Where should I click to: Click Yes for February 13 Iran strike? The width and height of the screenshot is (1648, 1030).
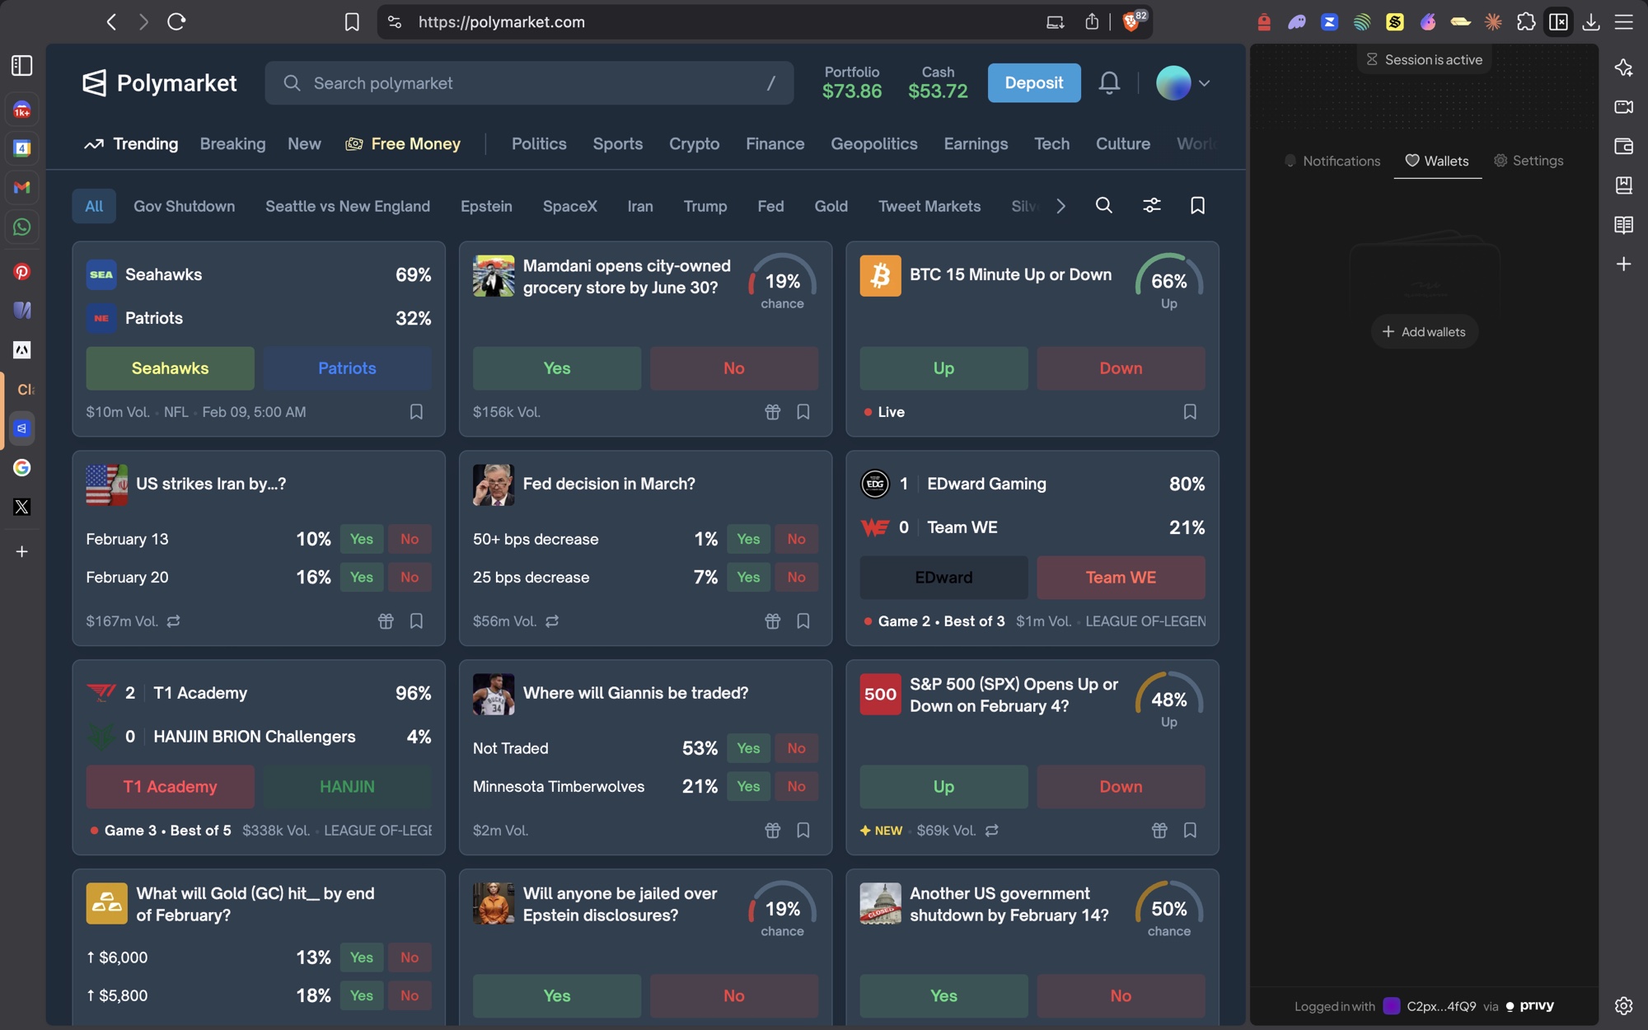pyautogui.click(x=361, y=539)
